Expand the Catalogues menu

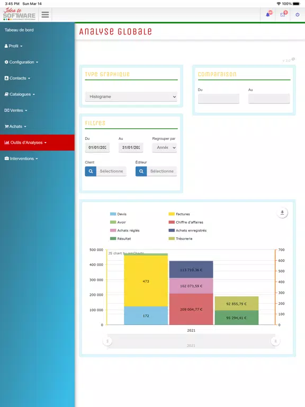pyautogui.click(x=20, y=94)
